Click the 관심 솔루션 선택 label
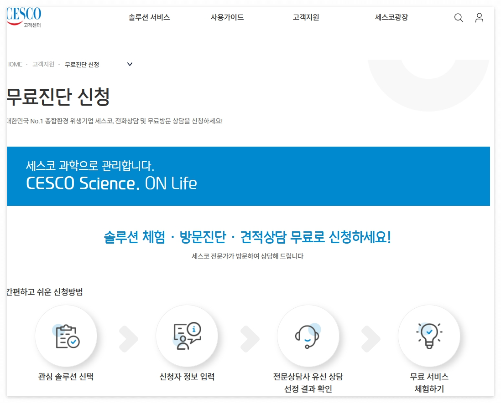The image size is (501, 403). (x=66, y=377)
